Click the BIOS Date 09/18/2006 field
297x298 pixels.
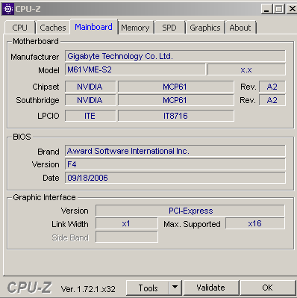175,178
